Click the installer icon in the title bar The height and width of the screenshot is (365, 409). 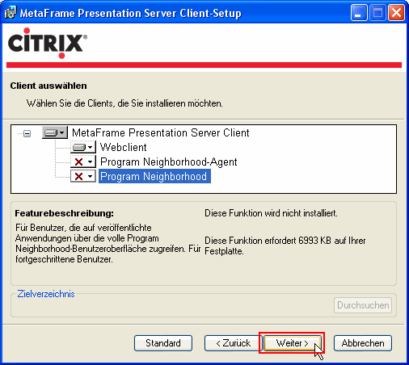pos(11,12)
